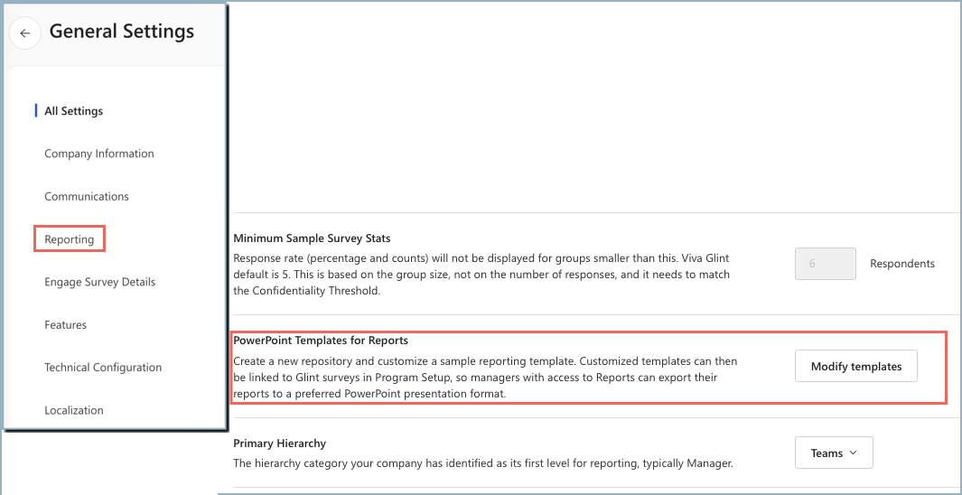
Task: Expand the Primary Hierarchy Teams dropdown
Action: pyautogui.click(x=834, y=453)
